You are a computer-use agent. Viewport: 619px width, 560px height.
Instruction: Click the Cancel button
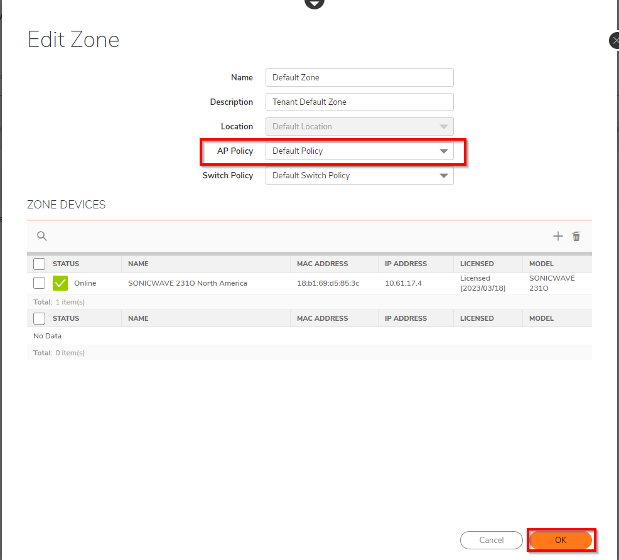(x=491, y=540)
